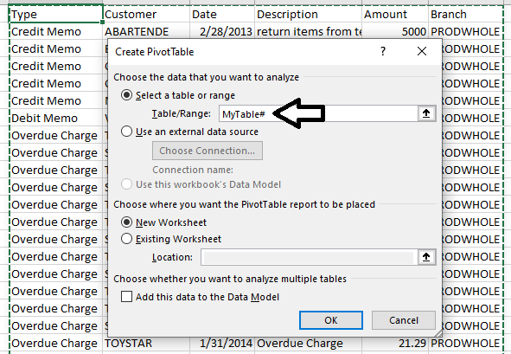Click the Choose Connection button
Image resolution: width=511 pixels, height=354 pixels.
click(208, 151)
